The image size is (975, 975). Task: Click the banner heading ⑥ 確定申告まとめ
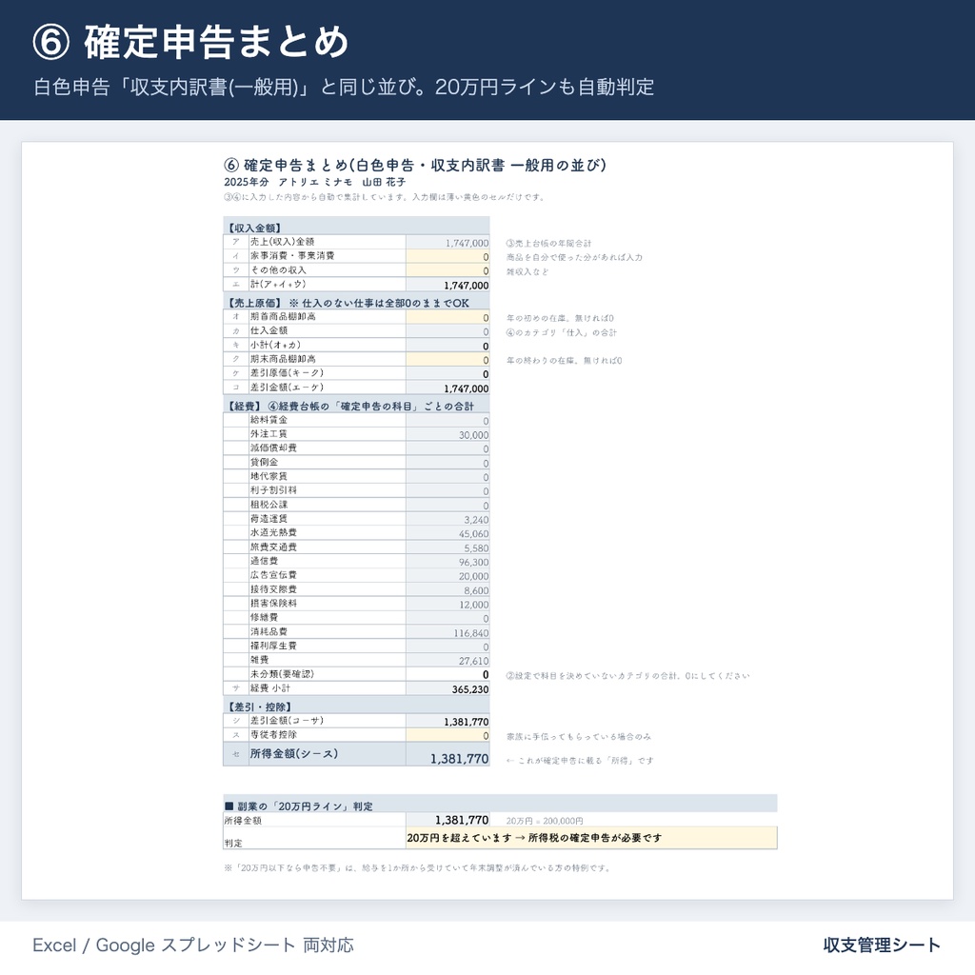coord(190,42)
